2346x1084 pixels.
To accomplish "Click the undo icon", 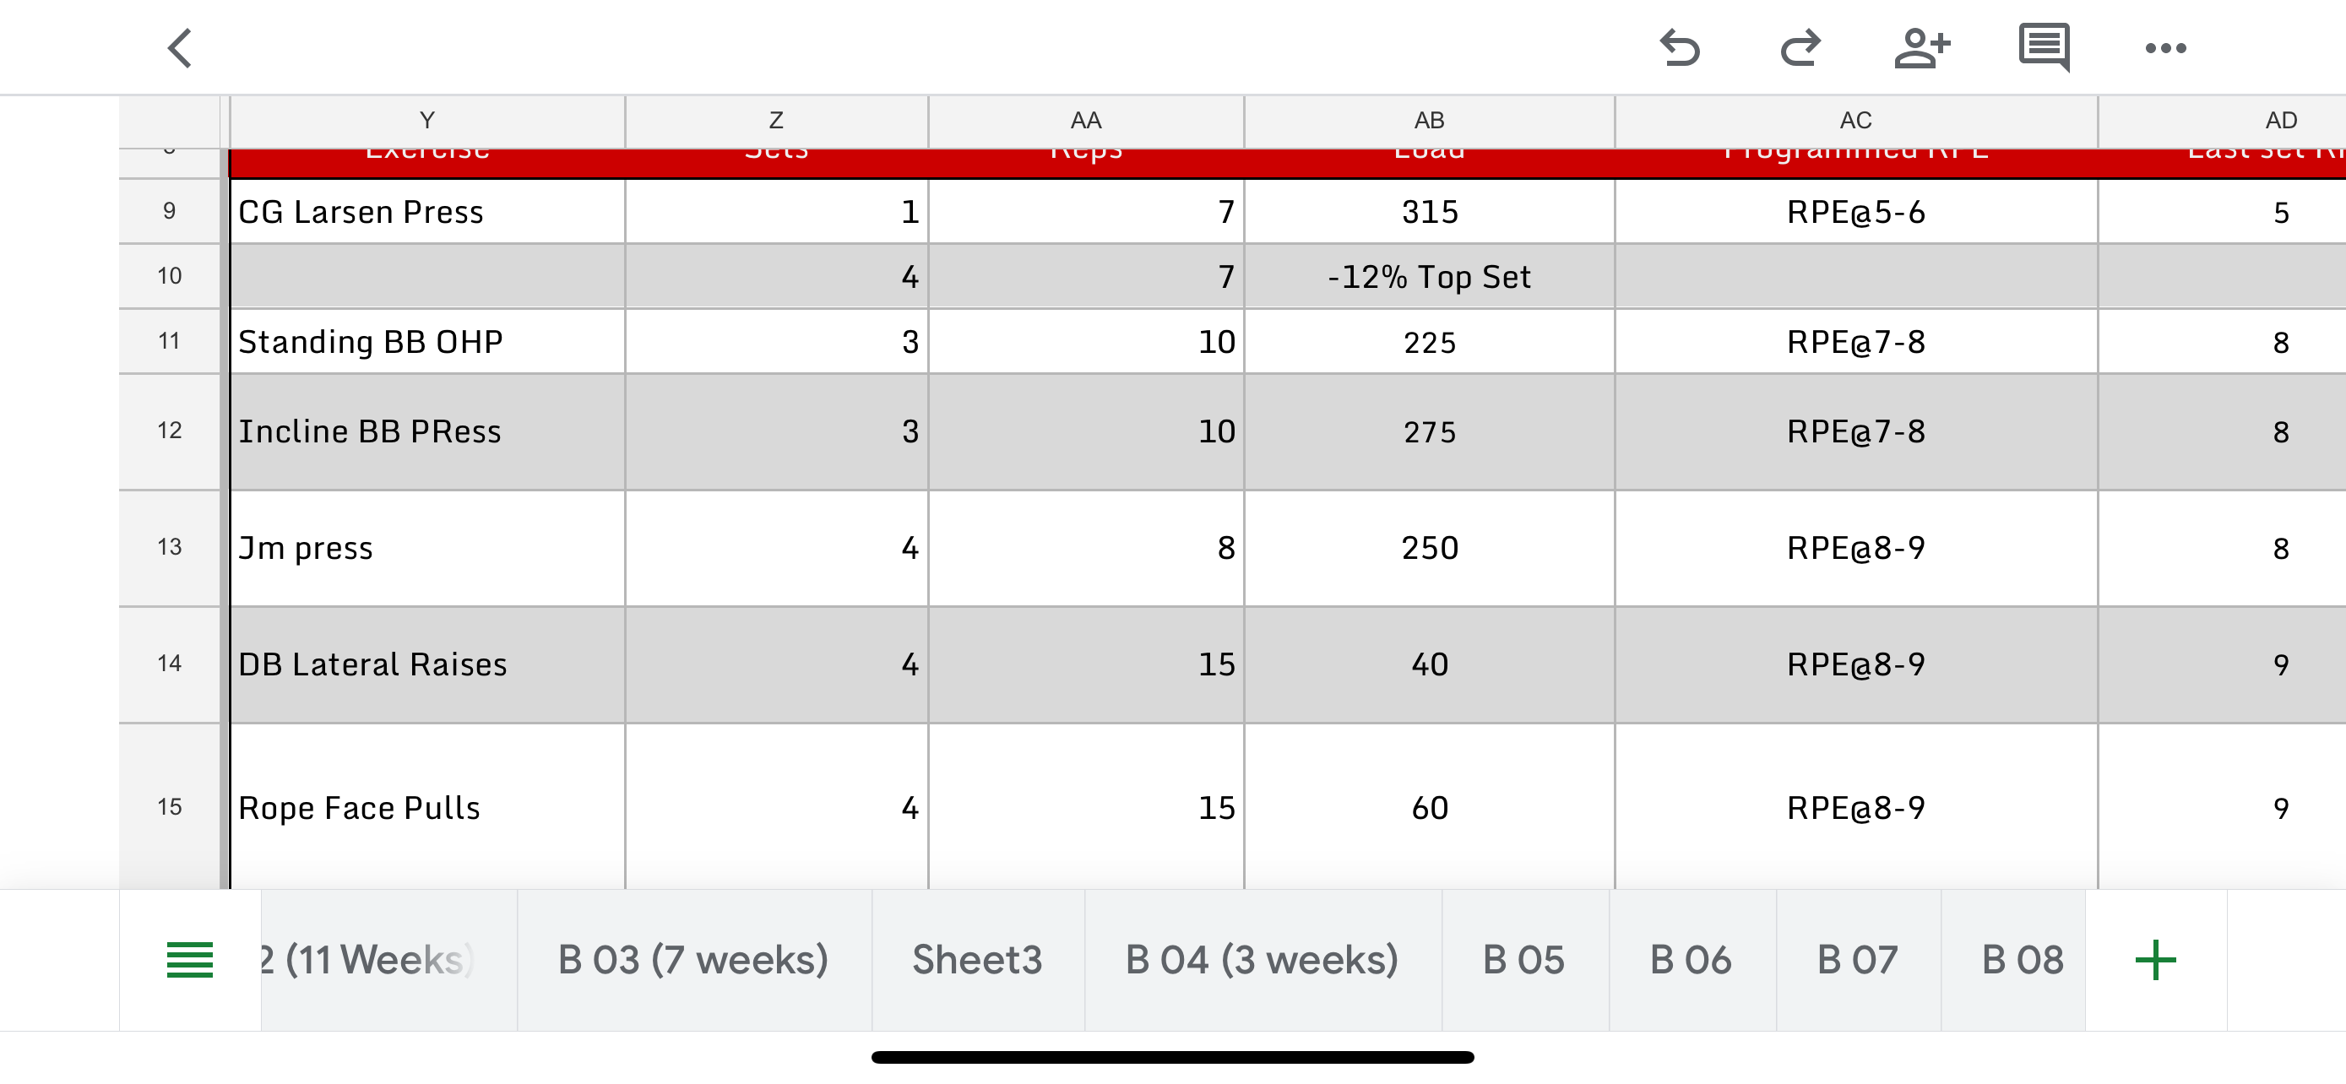I will [x=1681, y=48].
